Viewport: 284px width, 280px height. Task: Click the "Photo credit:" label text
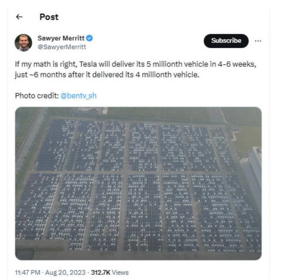click(x=36, y=96)
